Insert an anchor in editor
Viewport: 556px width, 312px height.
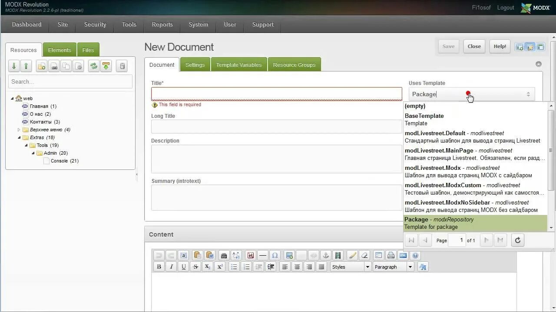(326, 255)
